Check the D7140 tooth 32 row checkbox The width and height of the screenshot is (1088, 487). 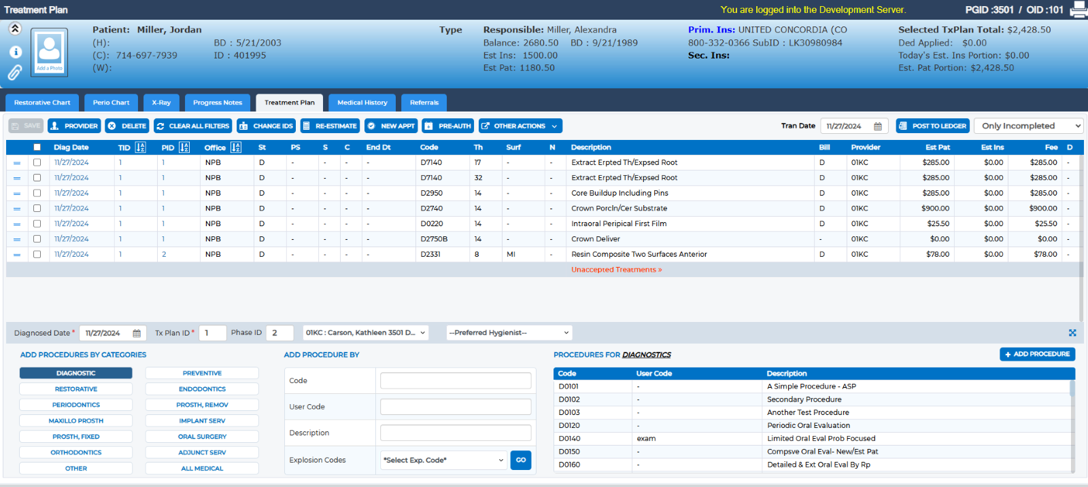pos(37,178)
